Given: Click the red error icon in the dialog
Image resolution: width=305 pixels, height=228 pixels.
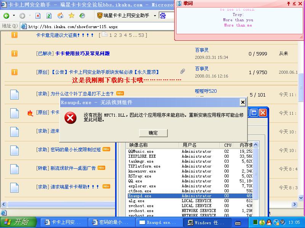Looking at the screenshot, I should coord(71,118).
